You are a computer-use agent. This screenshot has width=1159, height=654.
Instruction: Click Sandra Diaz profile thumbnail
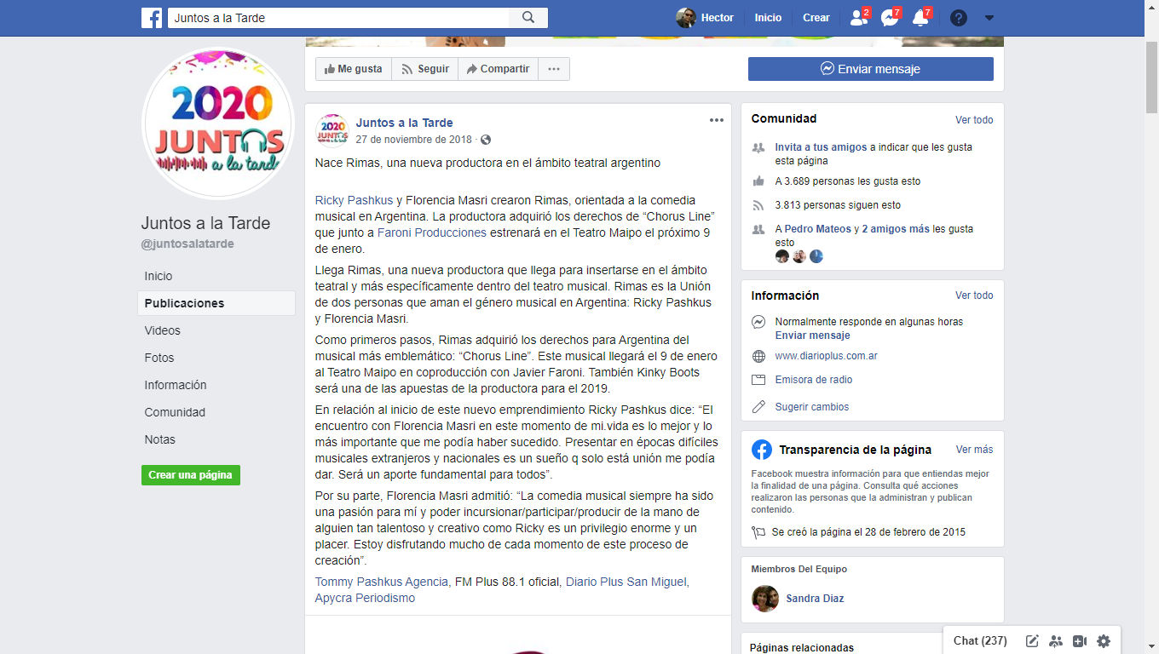click(x=765, y=599)
